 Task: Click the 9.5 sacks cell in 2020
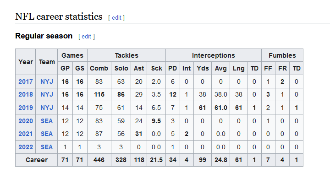coord(156,121)
